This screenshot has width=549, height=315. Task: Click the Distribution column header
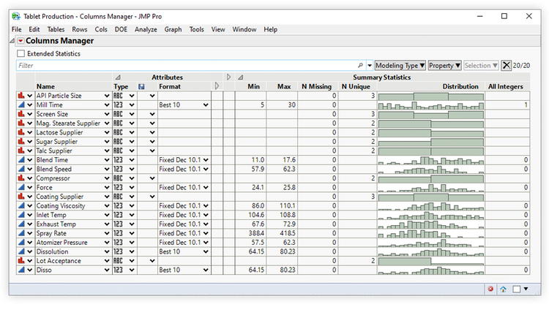point(460,86)
